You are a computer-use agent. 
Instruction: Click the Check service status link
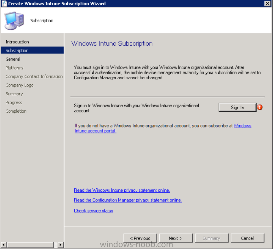point(94,211)
